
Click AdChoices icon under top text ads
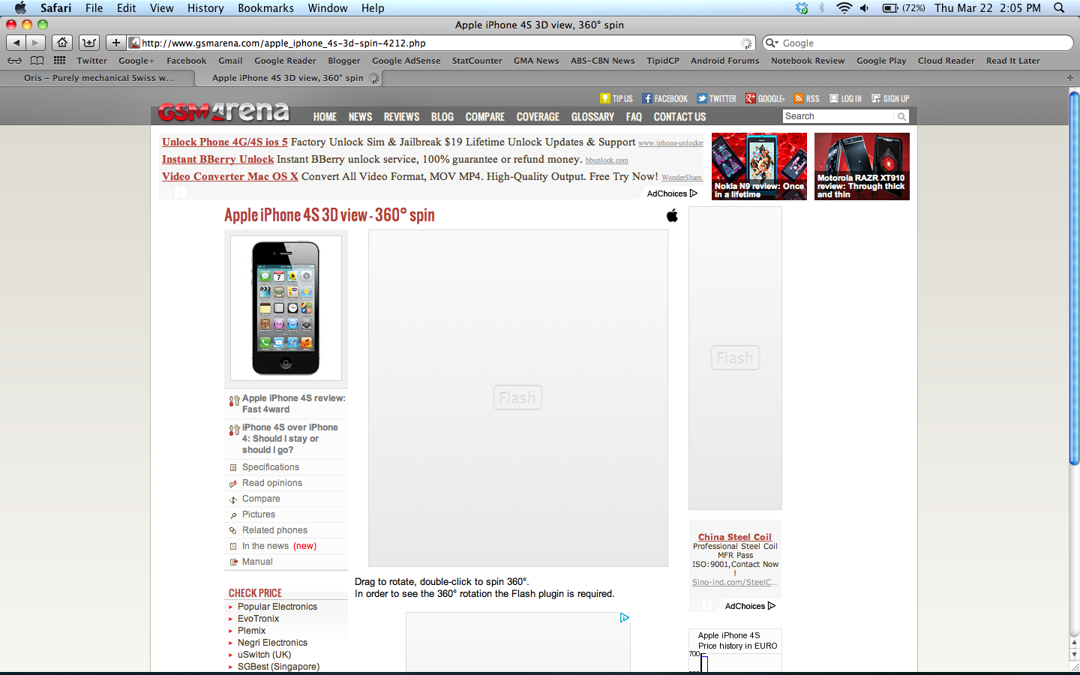click(x=694, y=193)
